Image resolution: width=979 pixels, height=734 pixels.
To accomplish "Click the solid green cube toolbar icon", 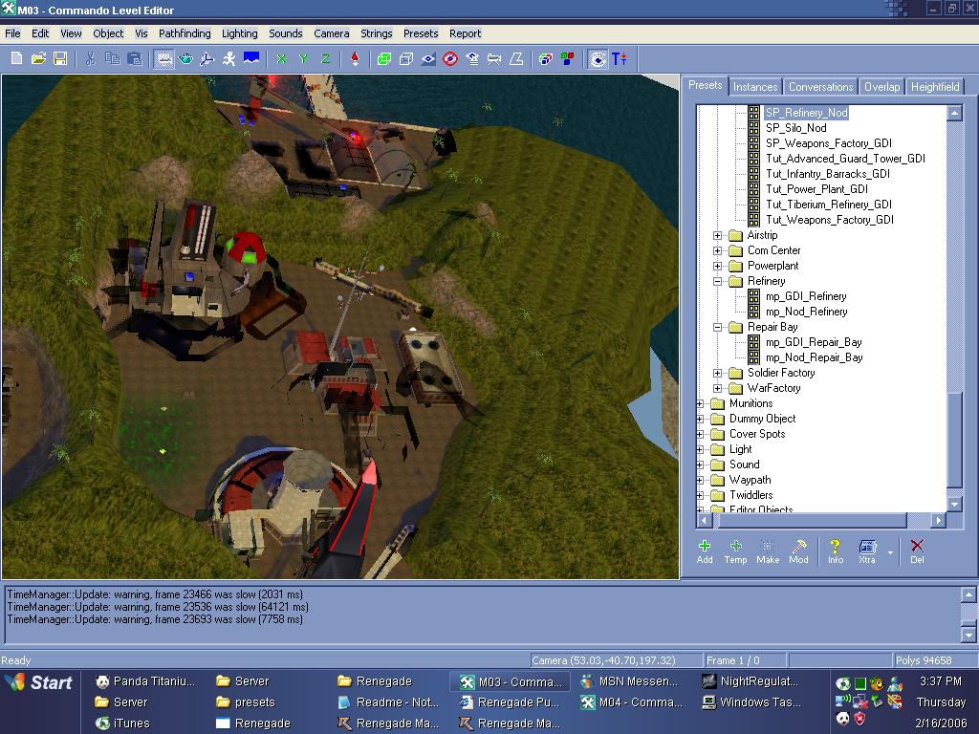I will [384, 59].
